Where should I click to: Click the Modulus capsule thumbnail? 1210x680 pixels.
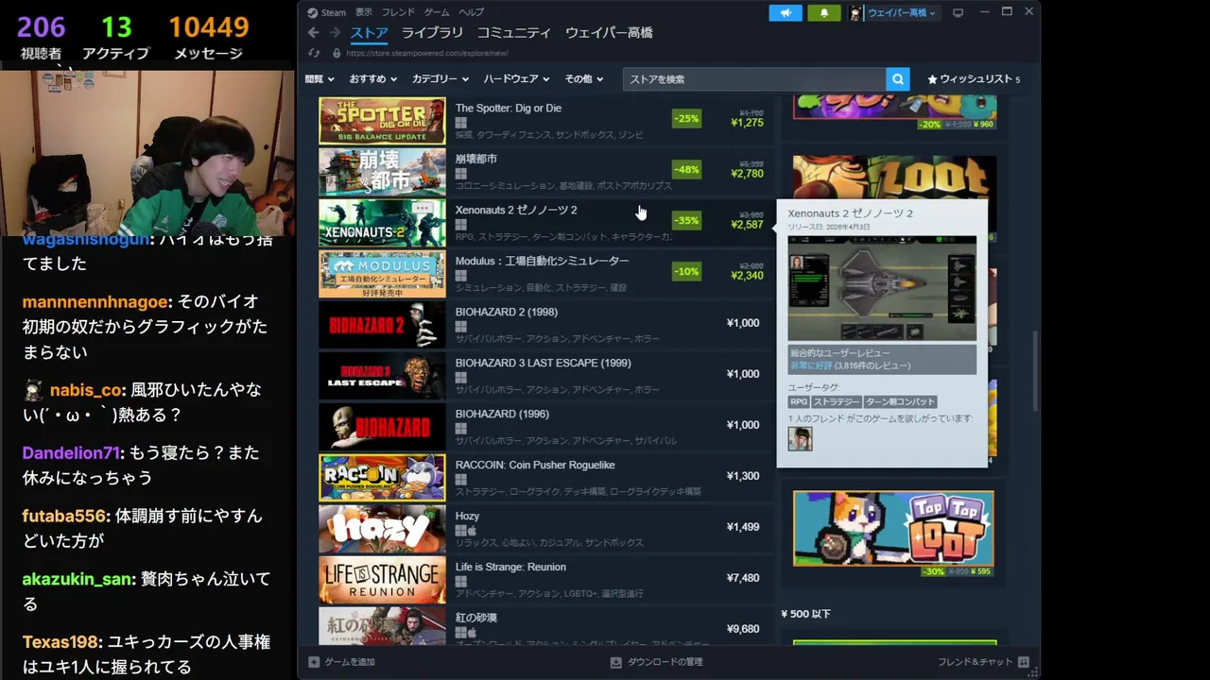382,274
